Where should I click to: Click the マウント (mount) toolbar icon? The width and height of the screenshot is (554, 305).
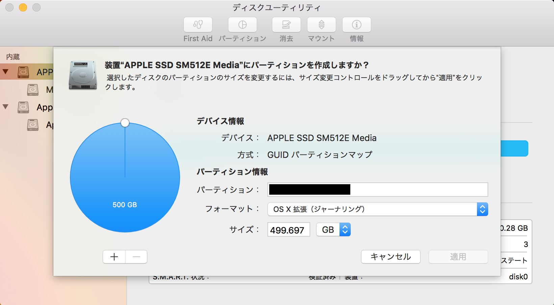coord(322,25)
